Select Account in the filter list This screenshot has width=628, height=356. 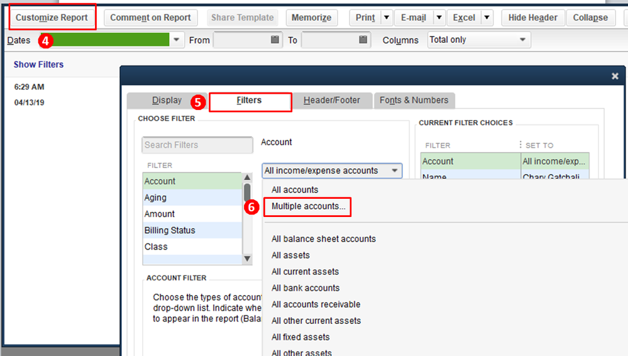[192, 181]
